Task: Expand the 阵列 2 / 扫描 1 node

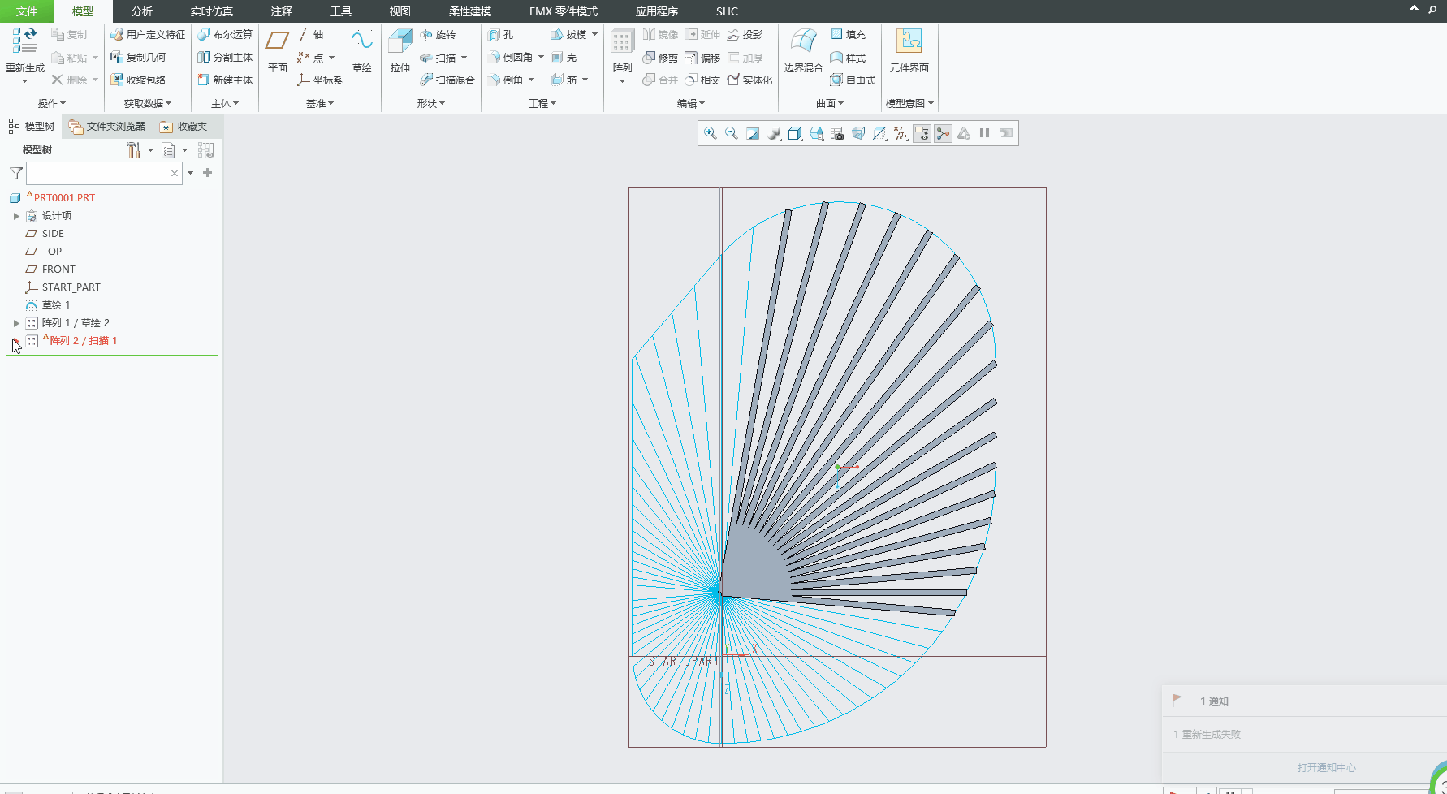Action: pos(16,341)
